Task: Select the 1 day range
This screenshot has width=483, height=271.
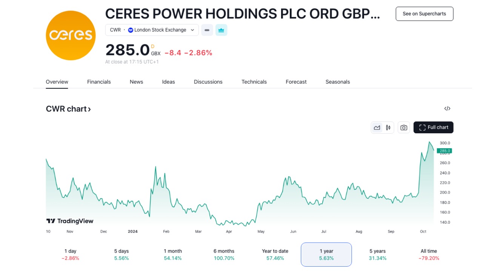Action: click(x=70, y=254)
